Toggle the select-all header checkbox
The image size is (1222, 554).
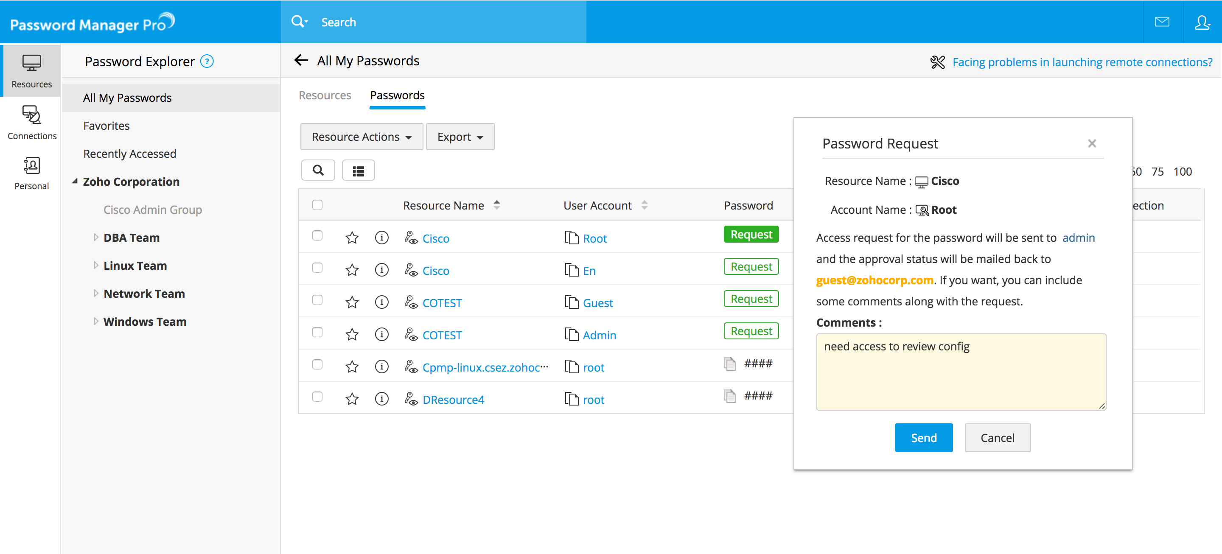point(317,205)
